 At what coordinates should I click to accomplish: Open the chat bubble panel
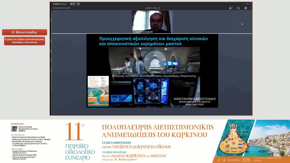coord(238,8)
